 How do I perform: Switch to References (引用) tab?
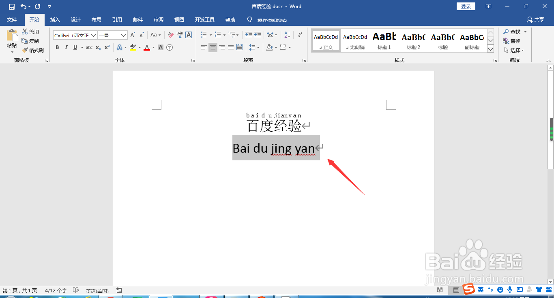(x=117, y=19)
